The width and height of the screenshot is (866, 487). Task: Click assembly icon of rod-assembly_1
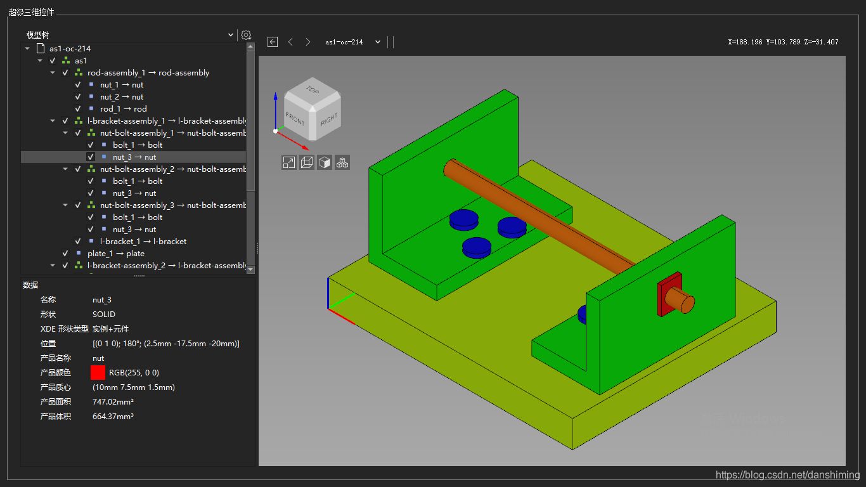coord(79,73)
